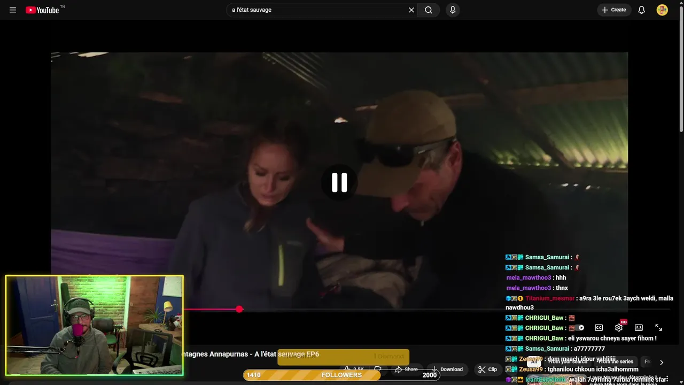This screenshot has width=684, height=385.
Task: Click the red progress bar scrubber handle
Action: coord(239,309)
